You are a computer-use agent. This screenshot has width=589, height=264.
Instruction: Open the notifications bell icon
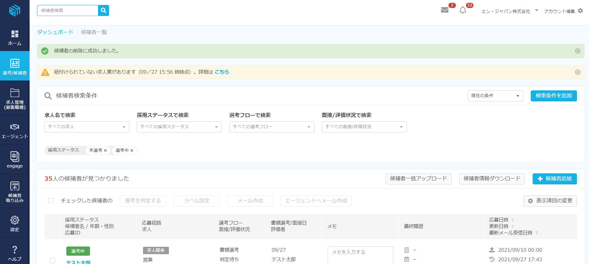463,10
